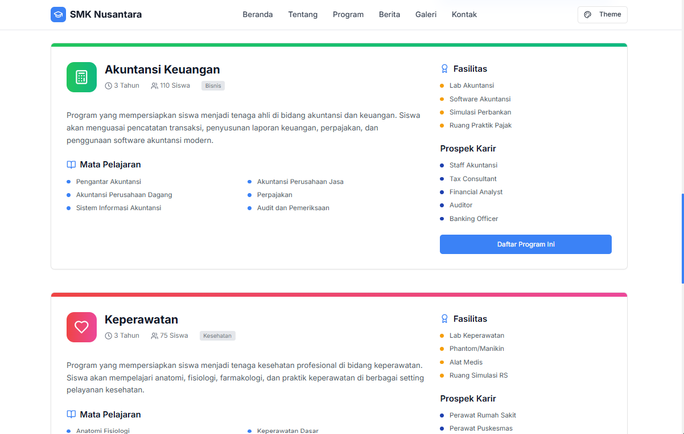The height and width of the screenshot is (434, 684).
Task: Click the green calculator icon for Akuntansi Keuangan
Action: click(81, 77)
